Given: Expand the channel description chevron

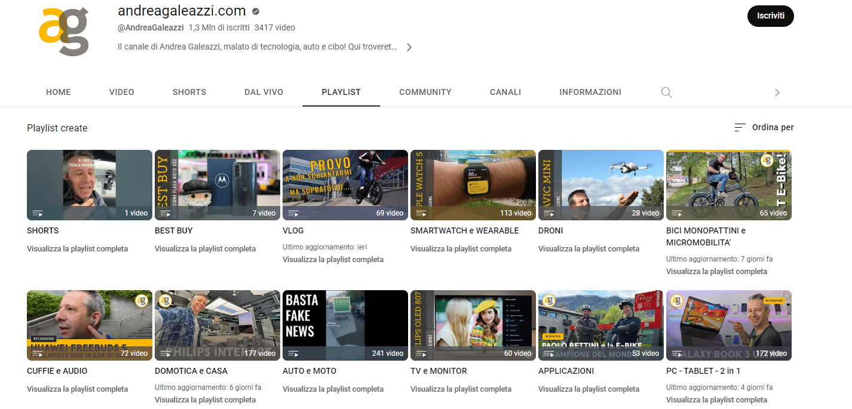Looking at the screenshot, I should [x=409, y=47].
